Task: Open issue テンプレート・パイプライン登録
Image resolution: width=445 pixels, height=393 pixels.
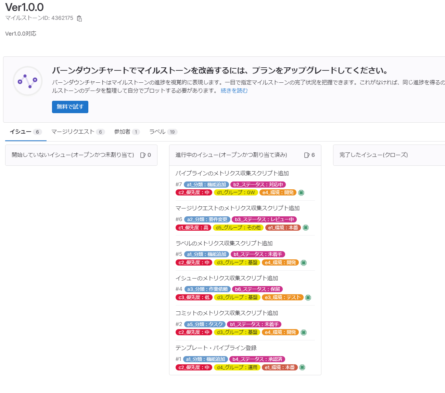Action: coord(217,348)
